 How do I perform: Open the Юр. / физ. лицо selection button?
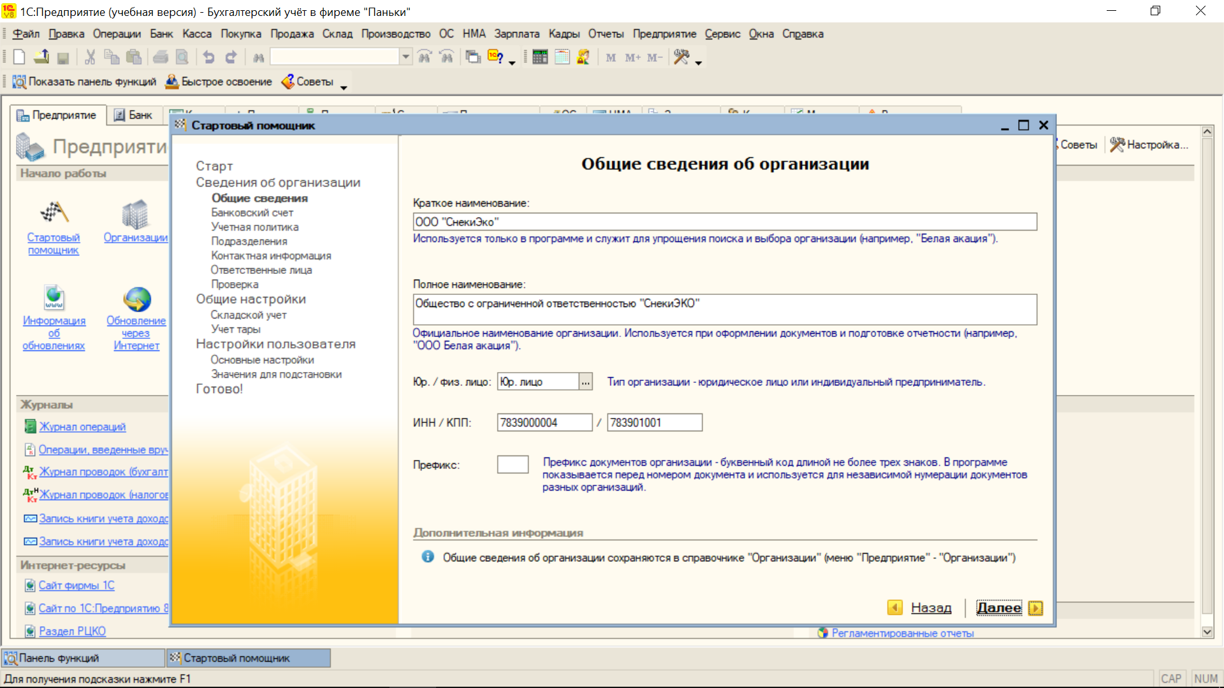[585, 382]
